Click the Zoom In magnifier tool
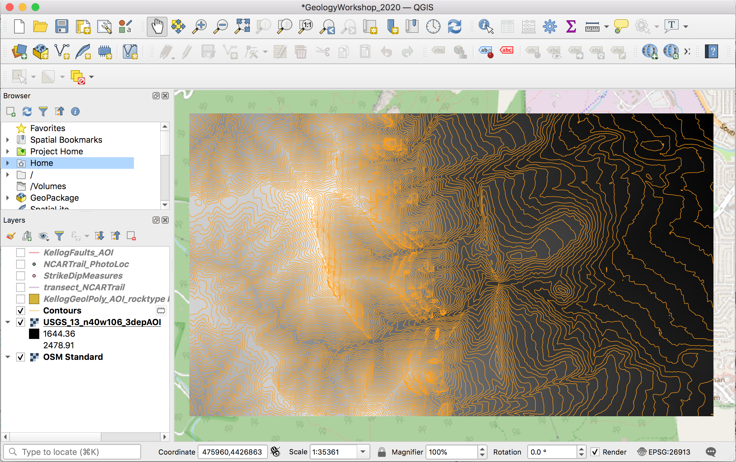 point(200,26)
